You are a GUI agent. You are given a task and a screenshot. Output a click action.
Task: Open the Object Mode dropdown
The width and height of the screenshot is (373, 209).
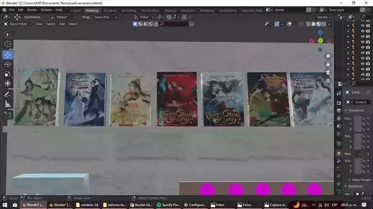18,24
